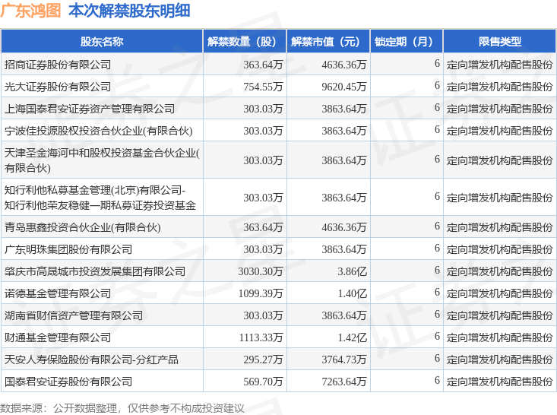The width and height of the screenshot is (557, 415).
Task: Click 3863.64万 in 湖南省财信 row
Action: (x=344, y=315)
